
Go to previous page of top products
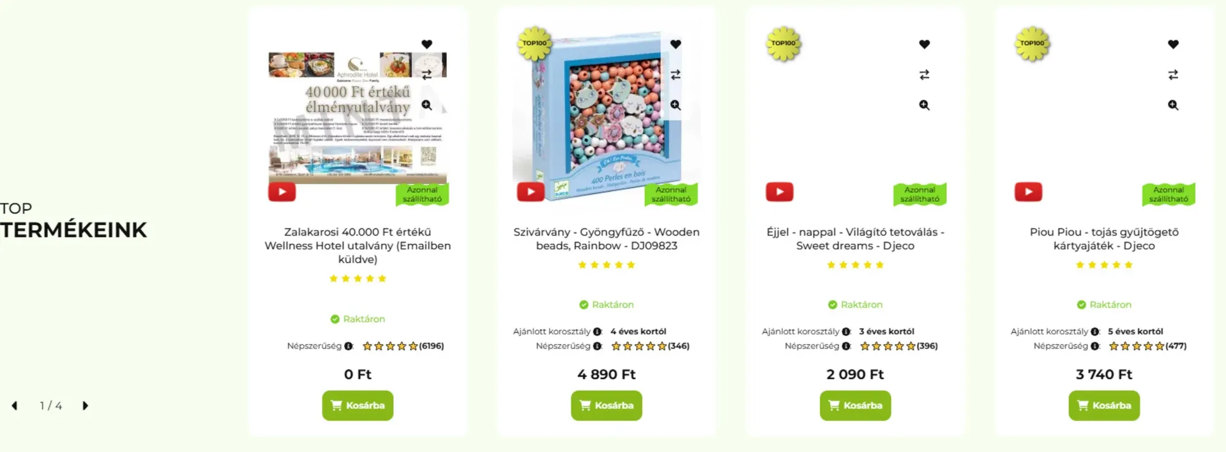(x=14, y=405)
